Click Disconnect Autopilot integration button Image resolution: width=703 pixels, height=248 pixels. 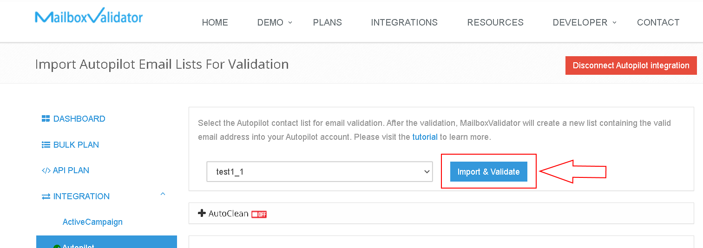click(x=631, y=65)
